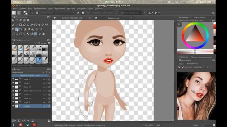Screen dimensions: 227x127
Task: Select the Line tool
Action: (17, 25)
